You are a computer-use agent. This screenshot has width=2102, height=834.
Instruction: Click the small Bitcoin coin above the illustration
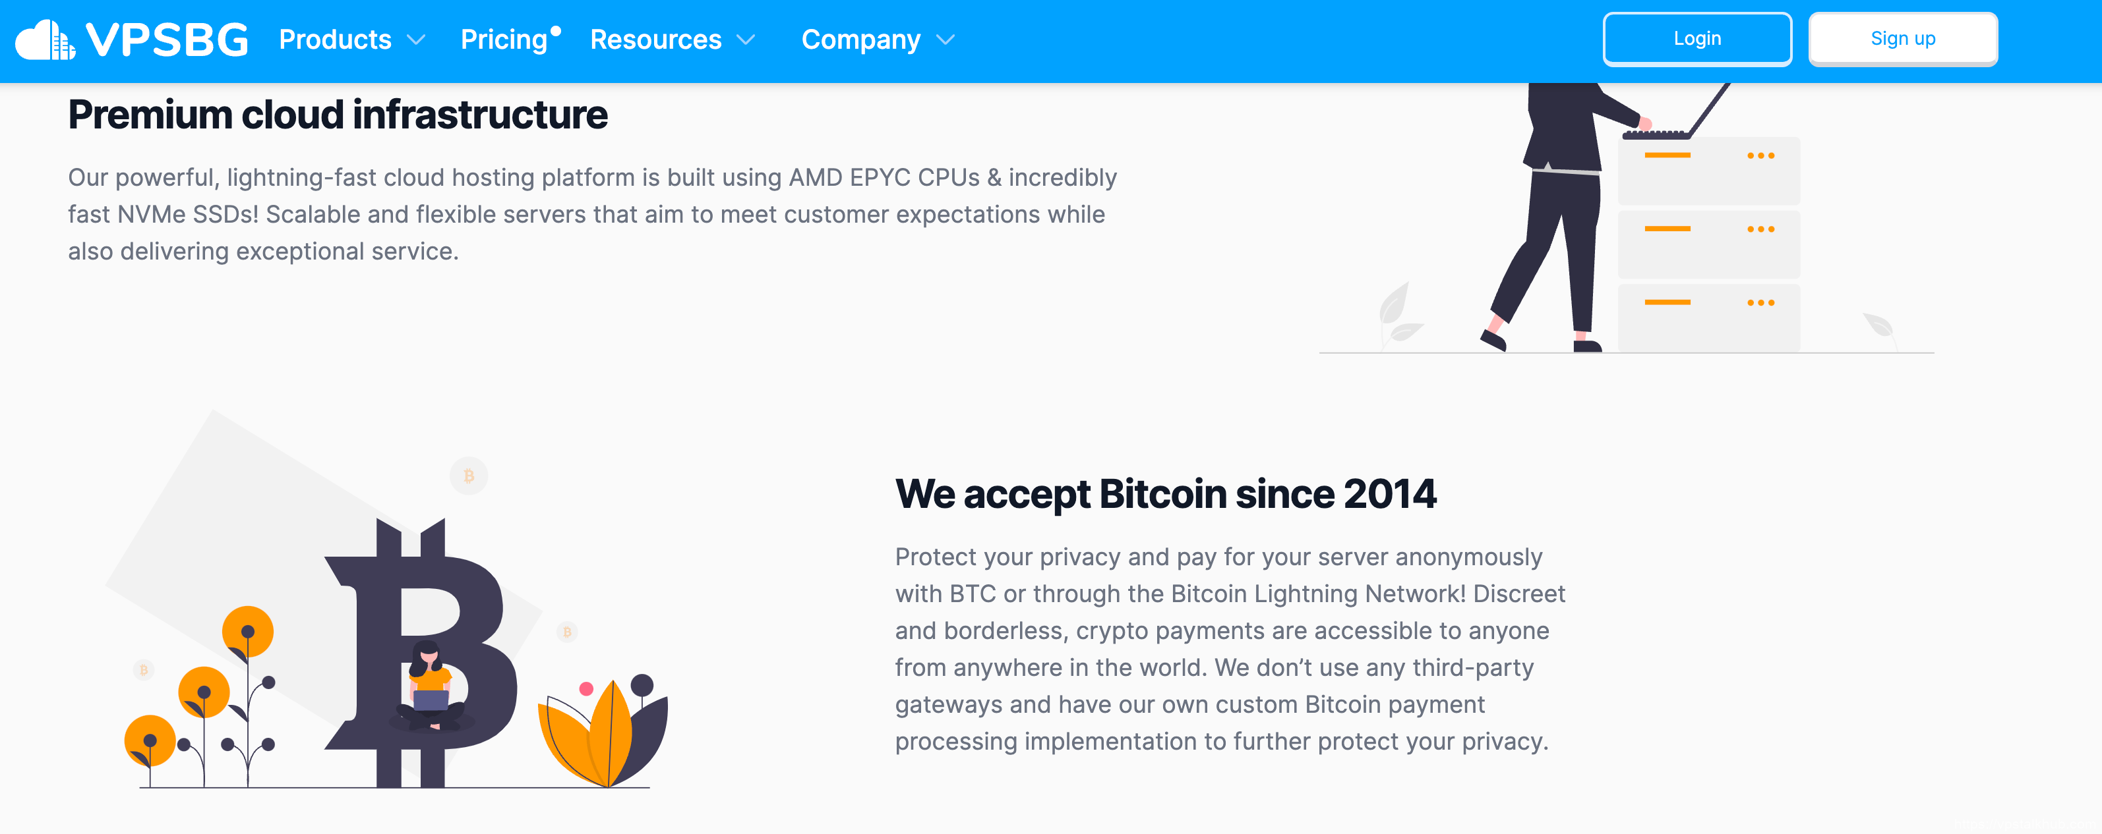click(x=469, y=476)
